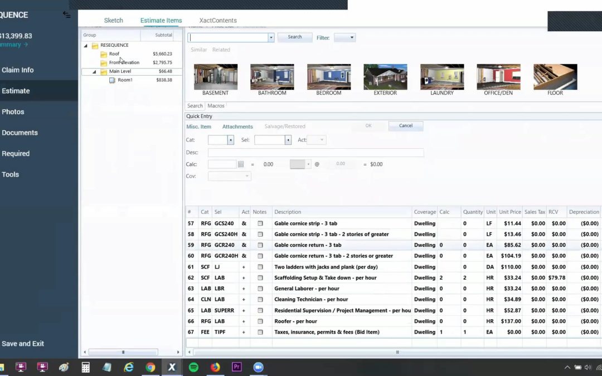
Task: Switch to the Estimate Items tab
Action: (161, 21)
